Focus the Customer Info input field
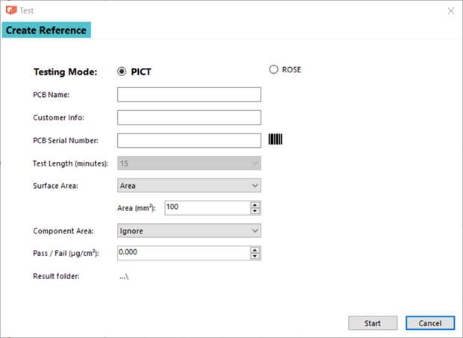 pos(189,117)
